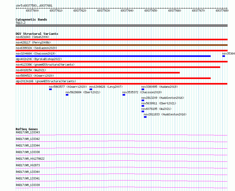Click the grey 5q13.2 cytogenetic band bar

tap(121, 26)
